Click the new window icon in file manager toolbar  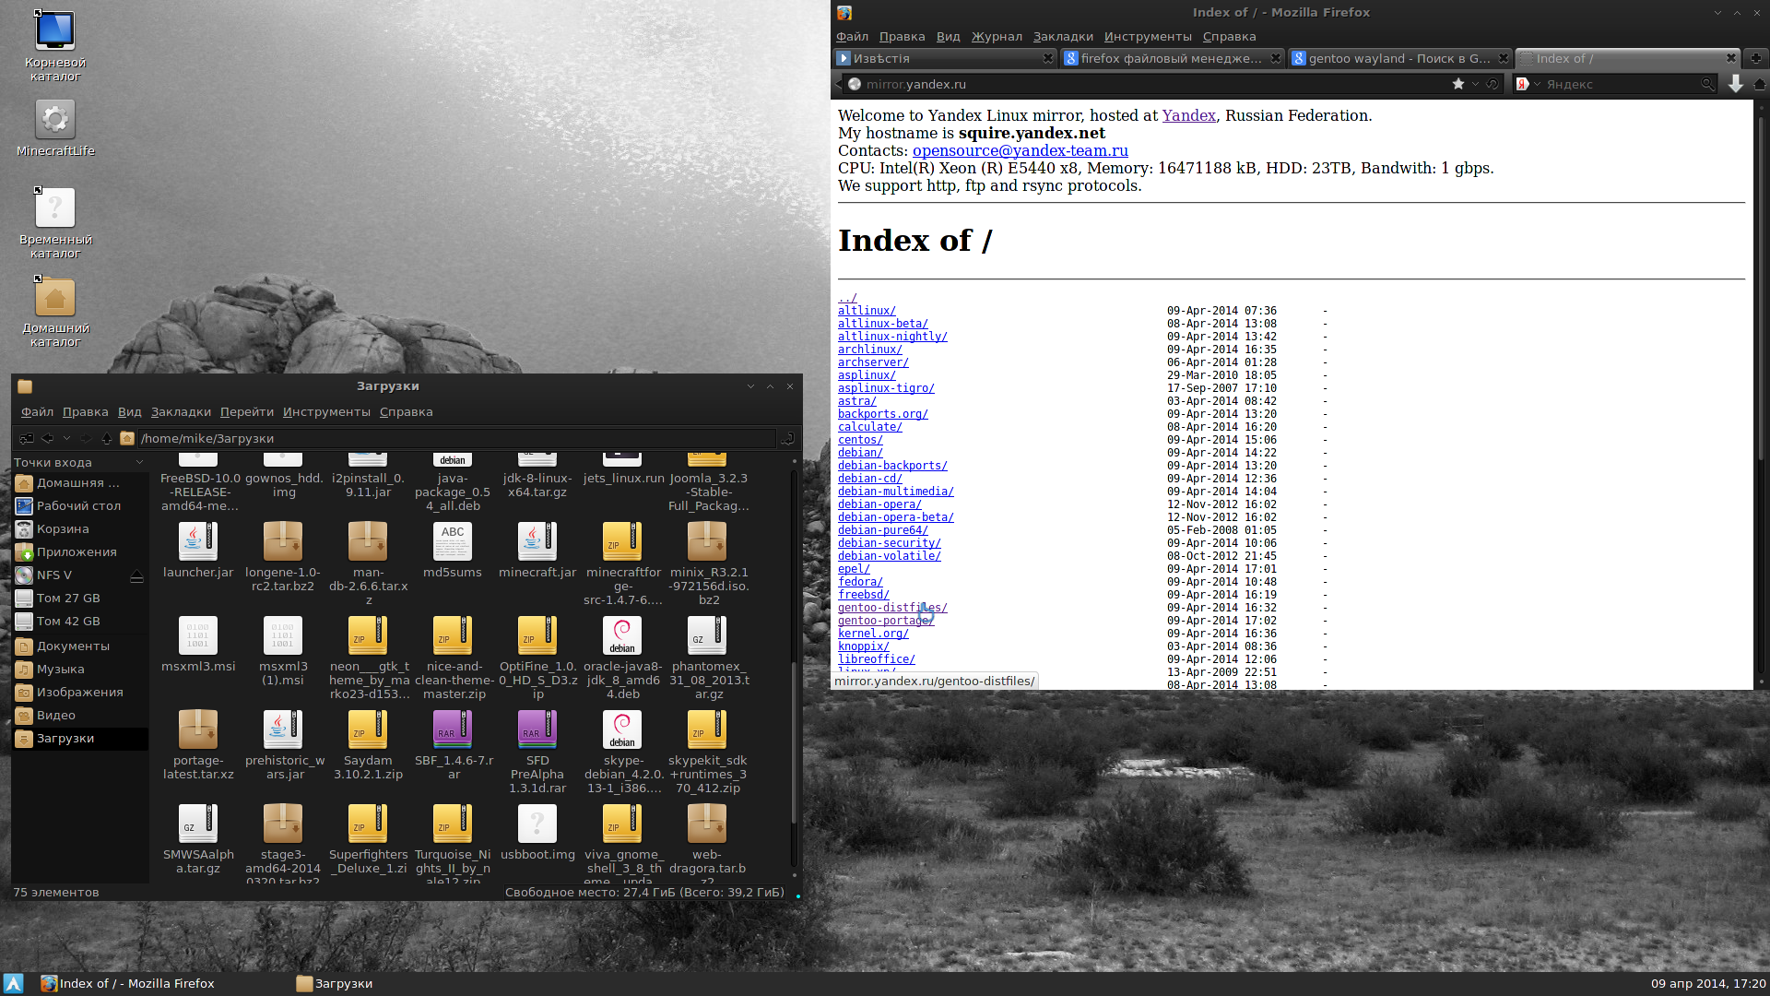[26, 438]
